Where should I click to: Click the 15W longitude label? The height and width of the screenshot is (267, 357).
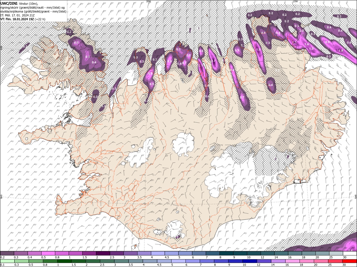click(x=295, y=1)
